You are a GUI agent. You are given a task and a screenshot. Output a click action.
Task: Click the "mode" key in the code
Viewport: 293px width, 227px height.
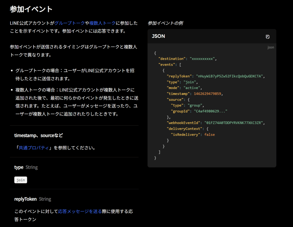[173, 88]
